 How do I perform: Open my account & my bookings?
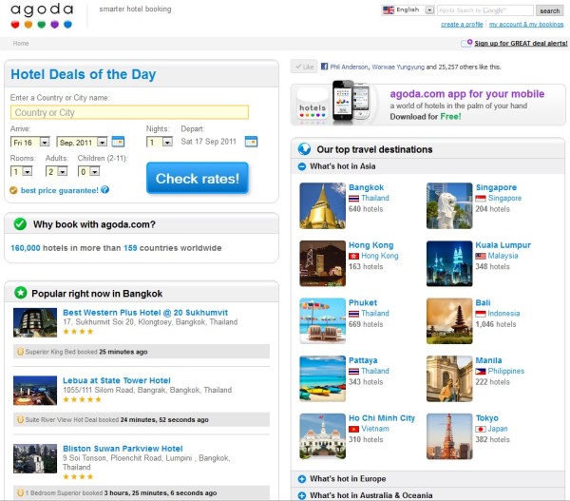(x=525, y=24)
